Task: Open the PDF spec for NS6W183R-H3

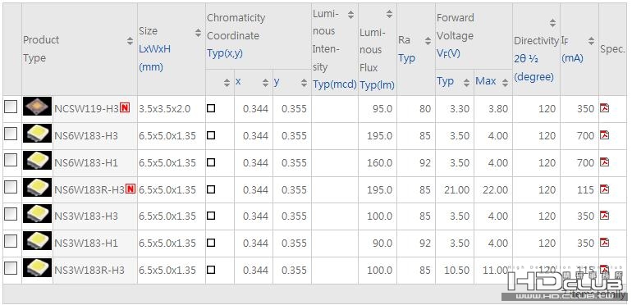Action: 604,189
